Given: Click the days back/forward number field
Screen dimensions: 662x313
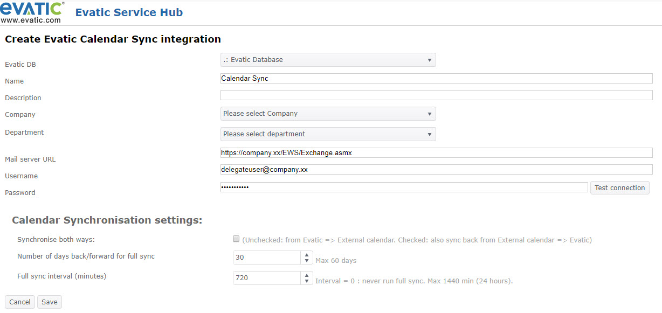Looking at the screenshot, I should 267,258.
